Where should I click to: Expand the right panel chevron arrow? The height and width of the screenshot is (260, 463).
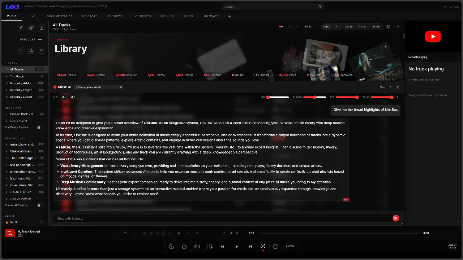click(398, 27)
